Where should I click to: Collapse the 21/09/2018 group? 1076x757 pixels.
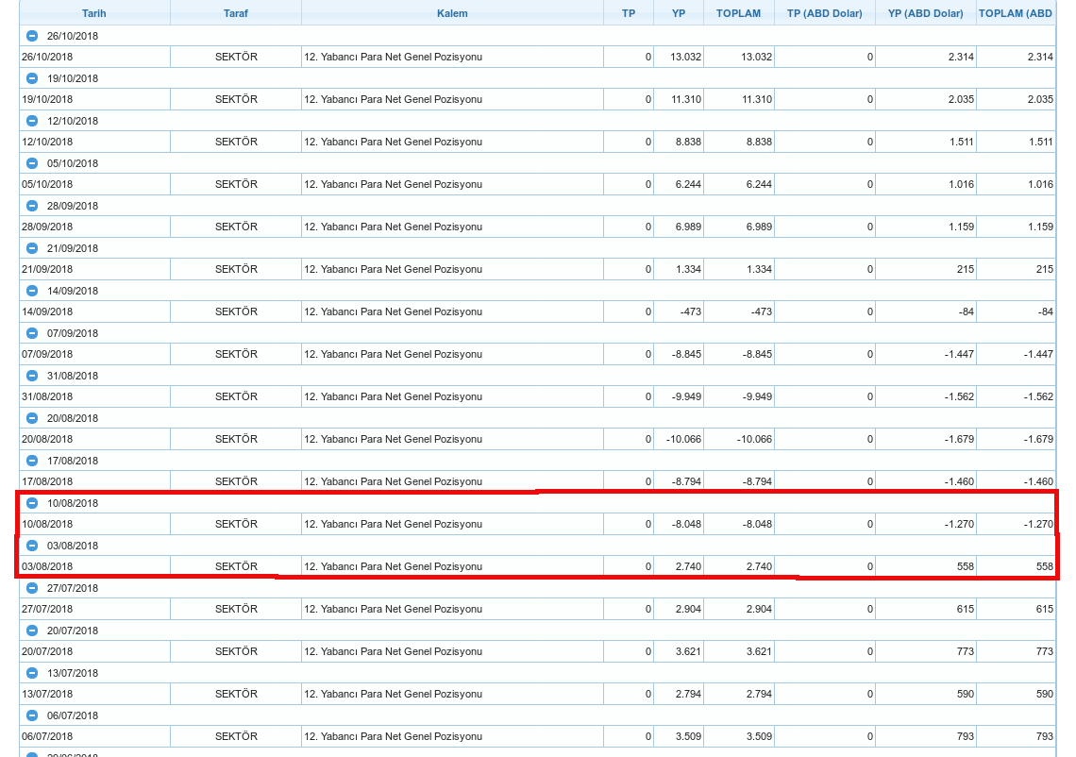pyautogui.click(x=31, y=248)
